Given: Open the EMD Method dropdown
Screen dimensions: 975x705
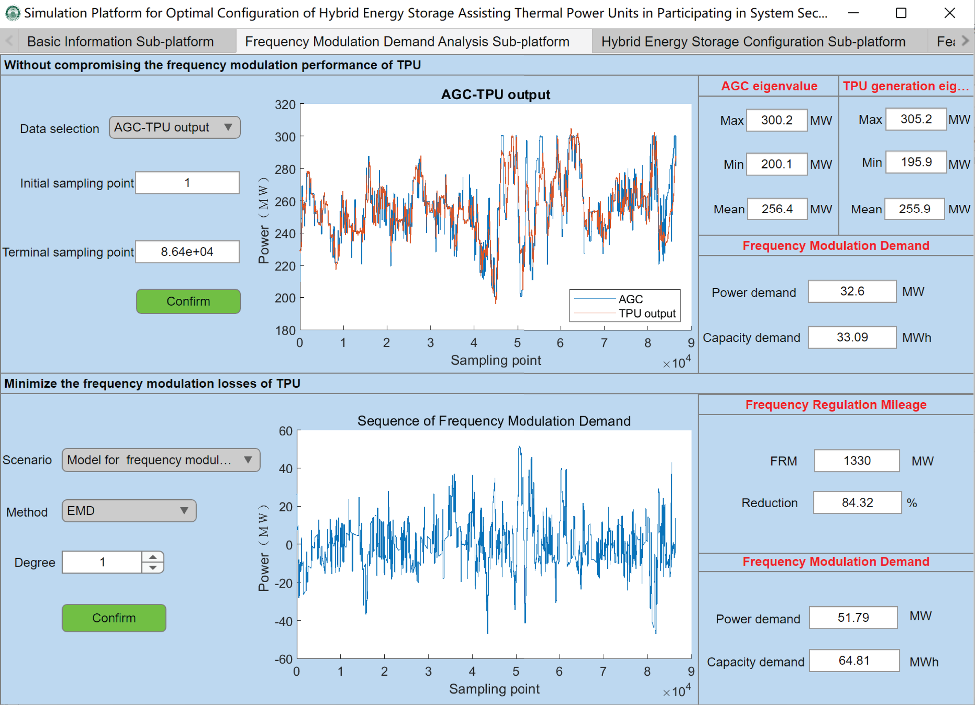Looking at the screenshot, I should click(x=129, y=511).
